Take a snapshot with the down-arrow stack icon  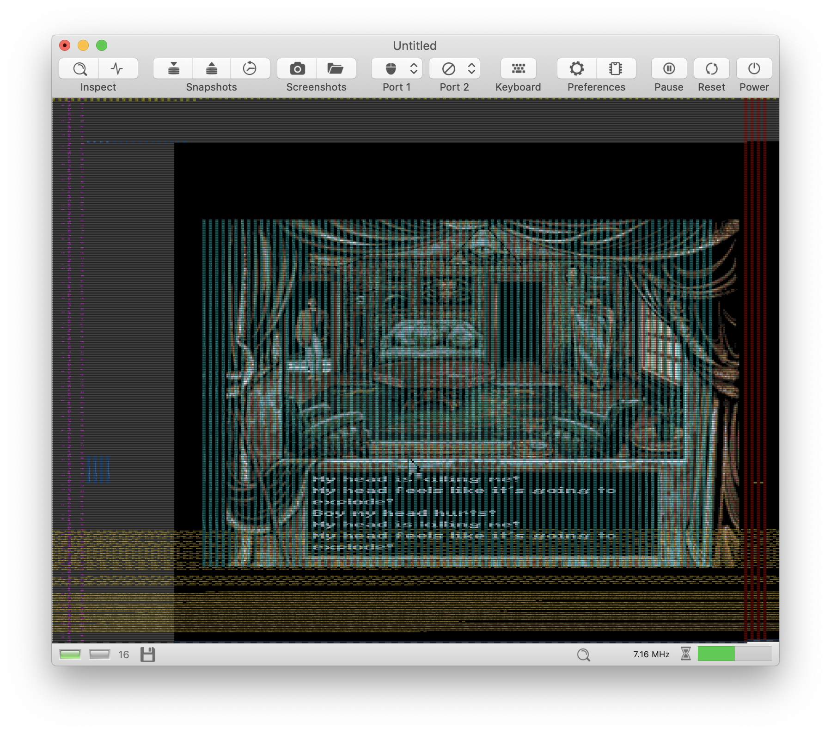tap(173, 69)
